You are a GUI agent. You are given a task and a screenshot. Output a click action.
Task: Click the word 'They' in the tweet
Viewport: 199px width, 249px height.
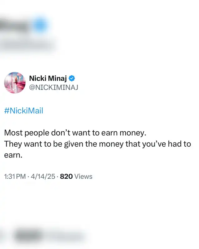13,144
